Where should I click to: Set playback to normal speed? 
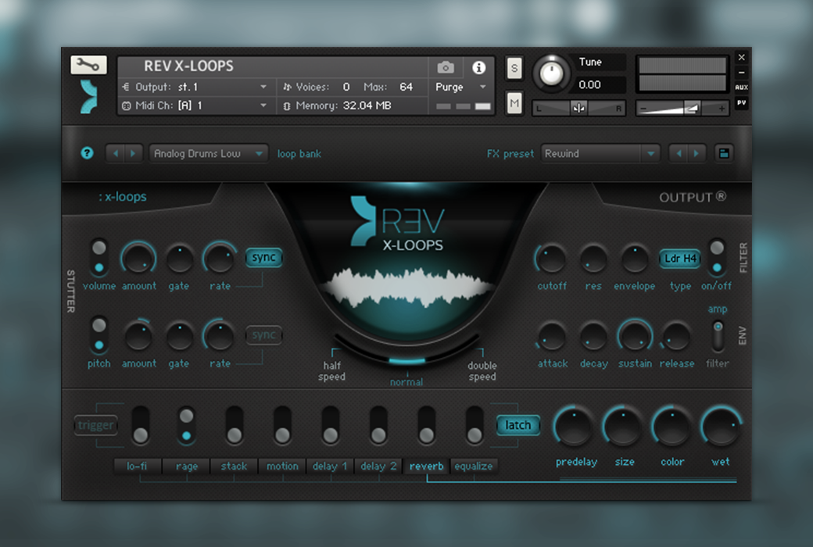point(406,381)
